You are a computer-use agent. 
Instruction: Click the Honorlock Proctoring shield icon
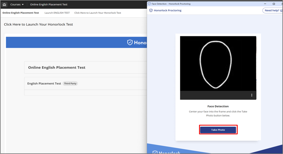pos(151,10)
